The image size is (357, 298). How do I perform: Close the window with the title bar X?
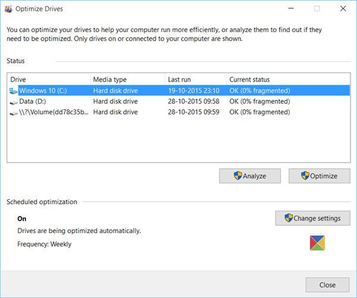point(343,8)
